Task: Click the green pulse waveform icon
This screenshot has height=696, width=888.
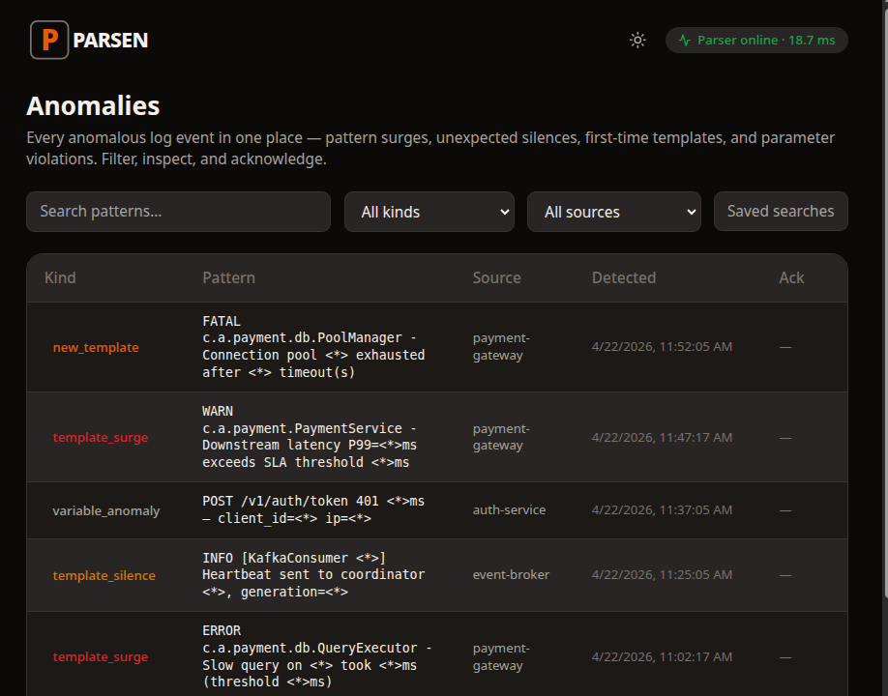Action: (684, 41)
